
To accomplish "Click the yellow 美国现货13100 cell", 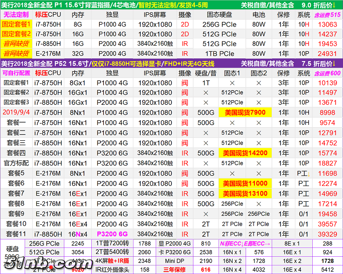I will 245,193.
